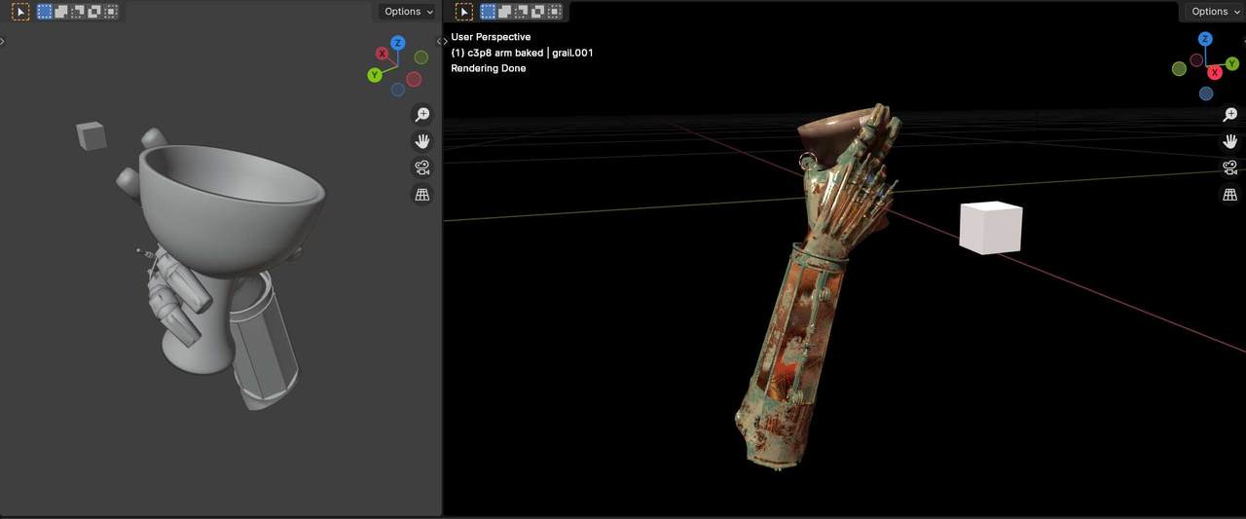Open the Options dropdown in right viewport
The height and width of the screenshot is (519, 1246).
point(1216,12)
